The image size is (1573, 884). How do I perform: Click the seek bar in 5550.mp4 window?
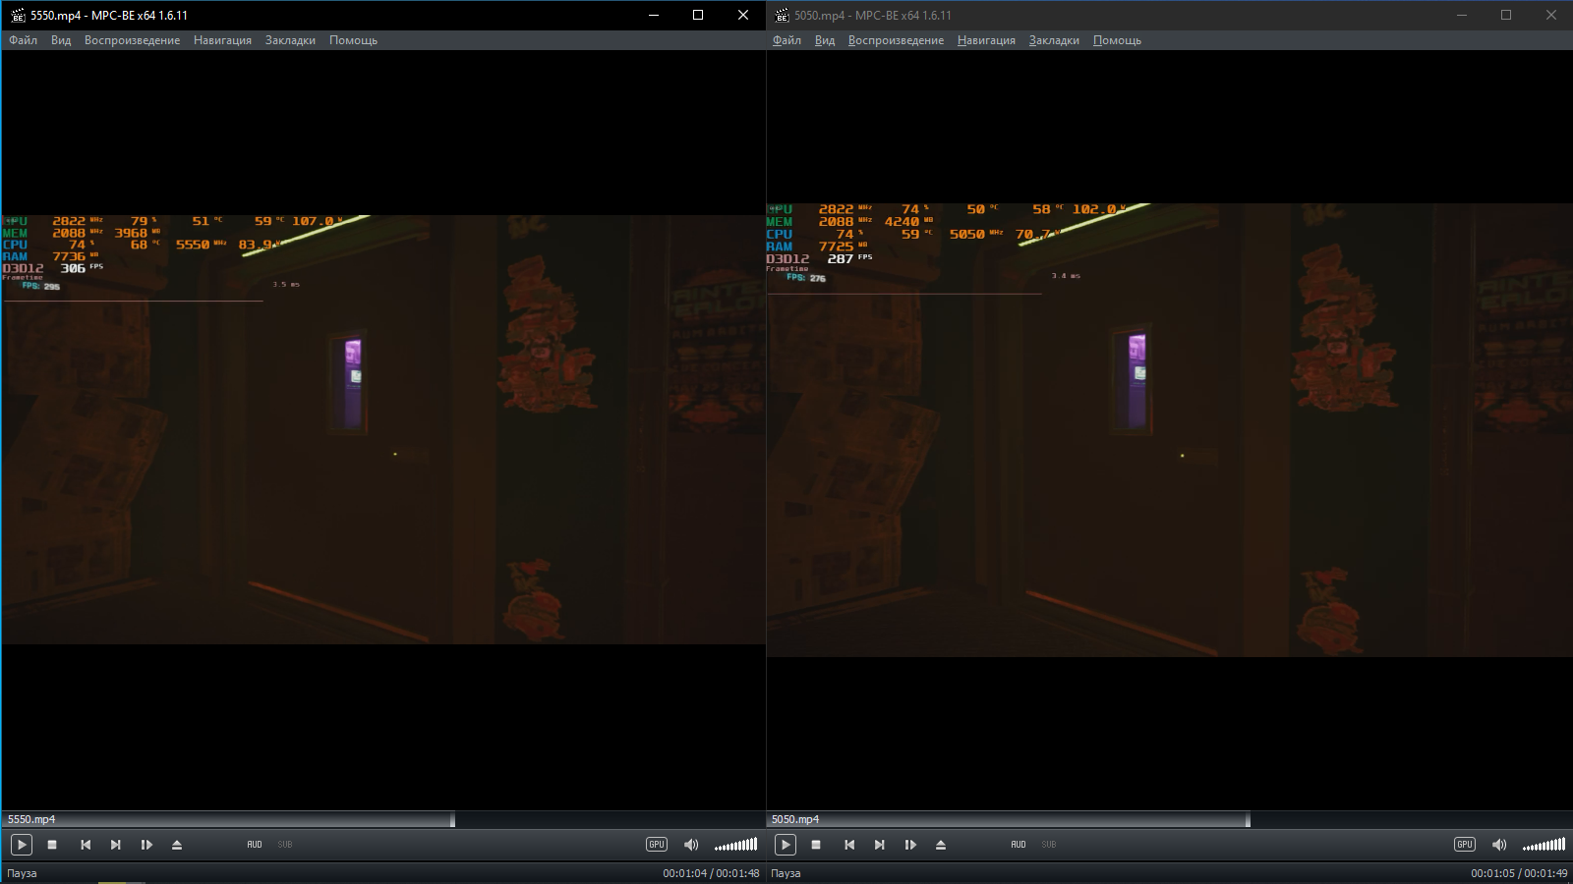tap(383, 819)
